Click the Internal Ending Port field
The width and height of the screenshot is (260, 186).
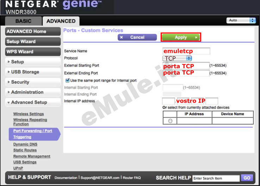(x=172, y=94)
